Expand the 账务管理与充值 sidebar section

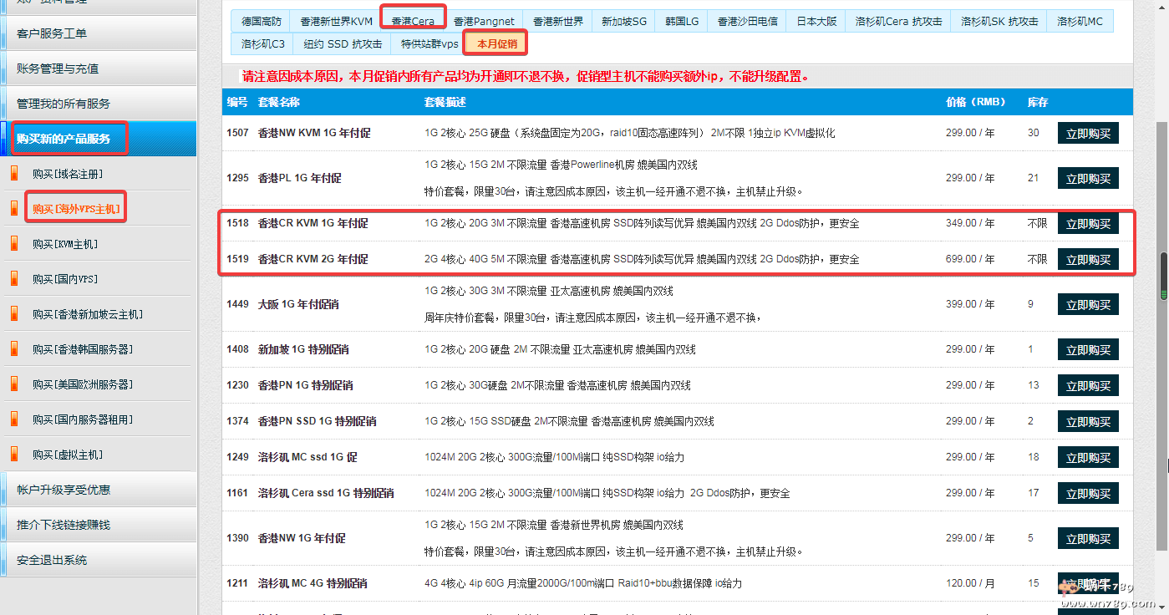click(x=99, y=69)
